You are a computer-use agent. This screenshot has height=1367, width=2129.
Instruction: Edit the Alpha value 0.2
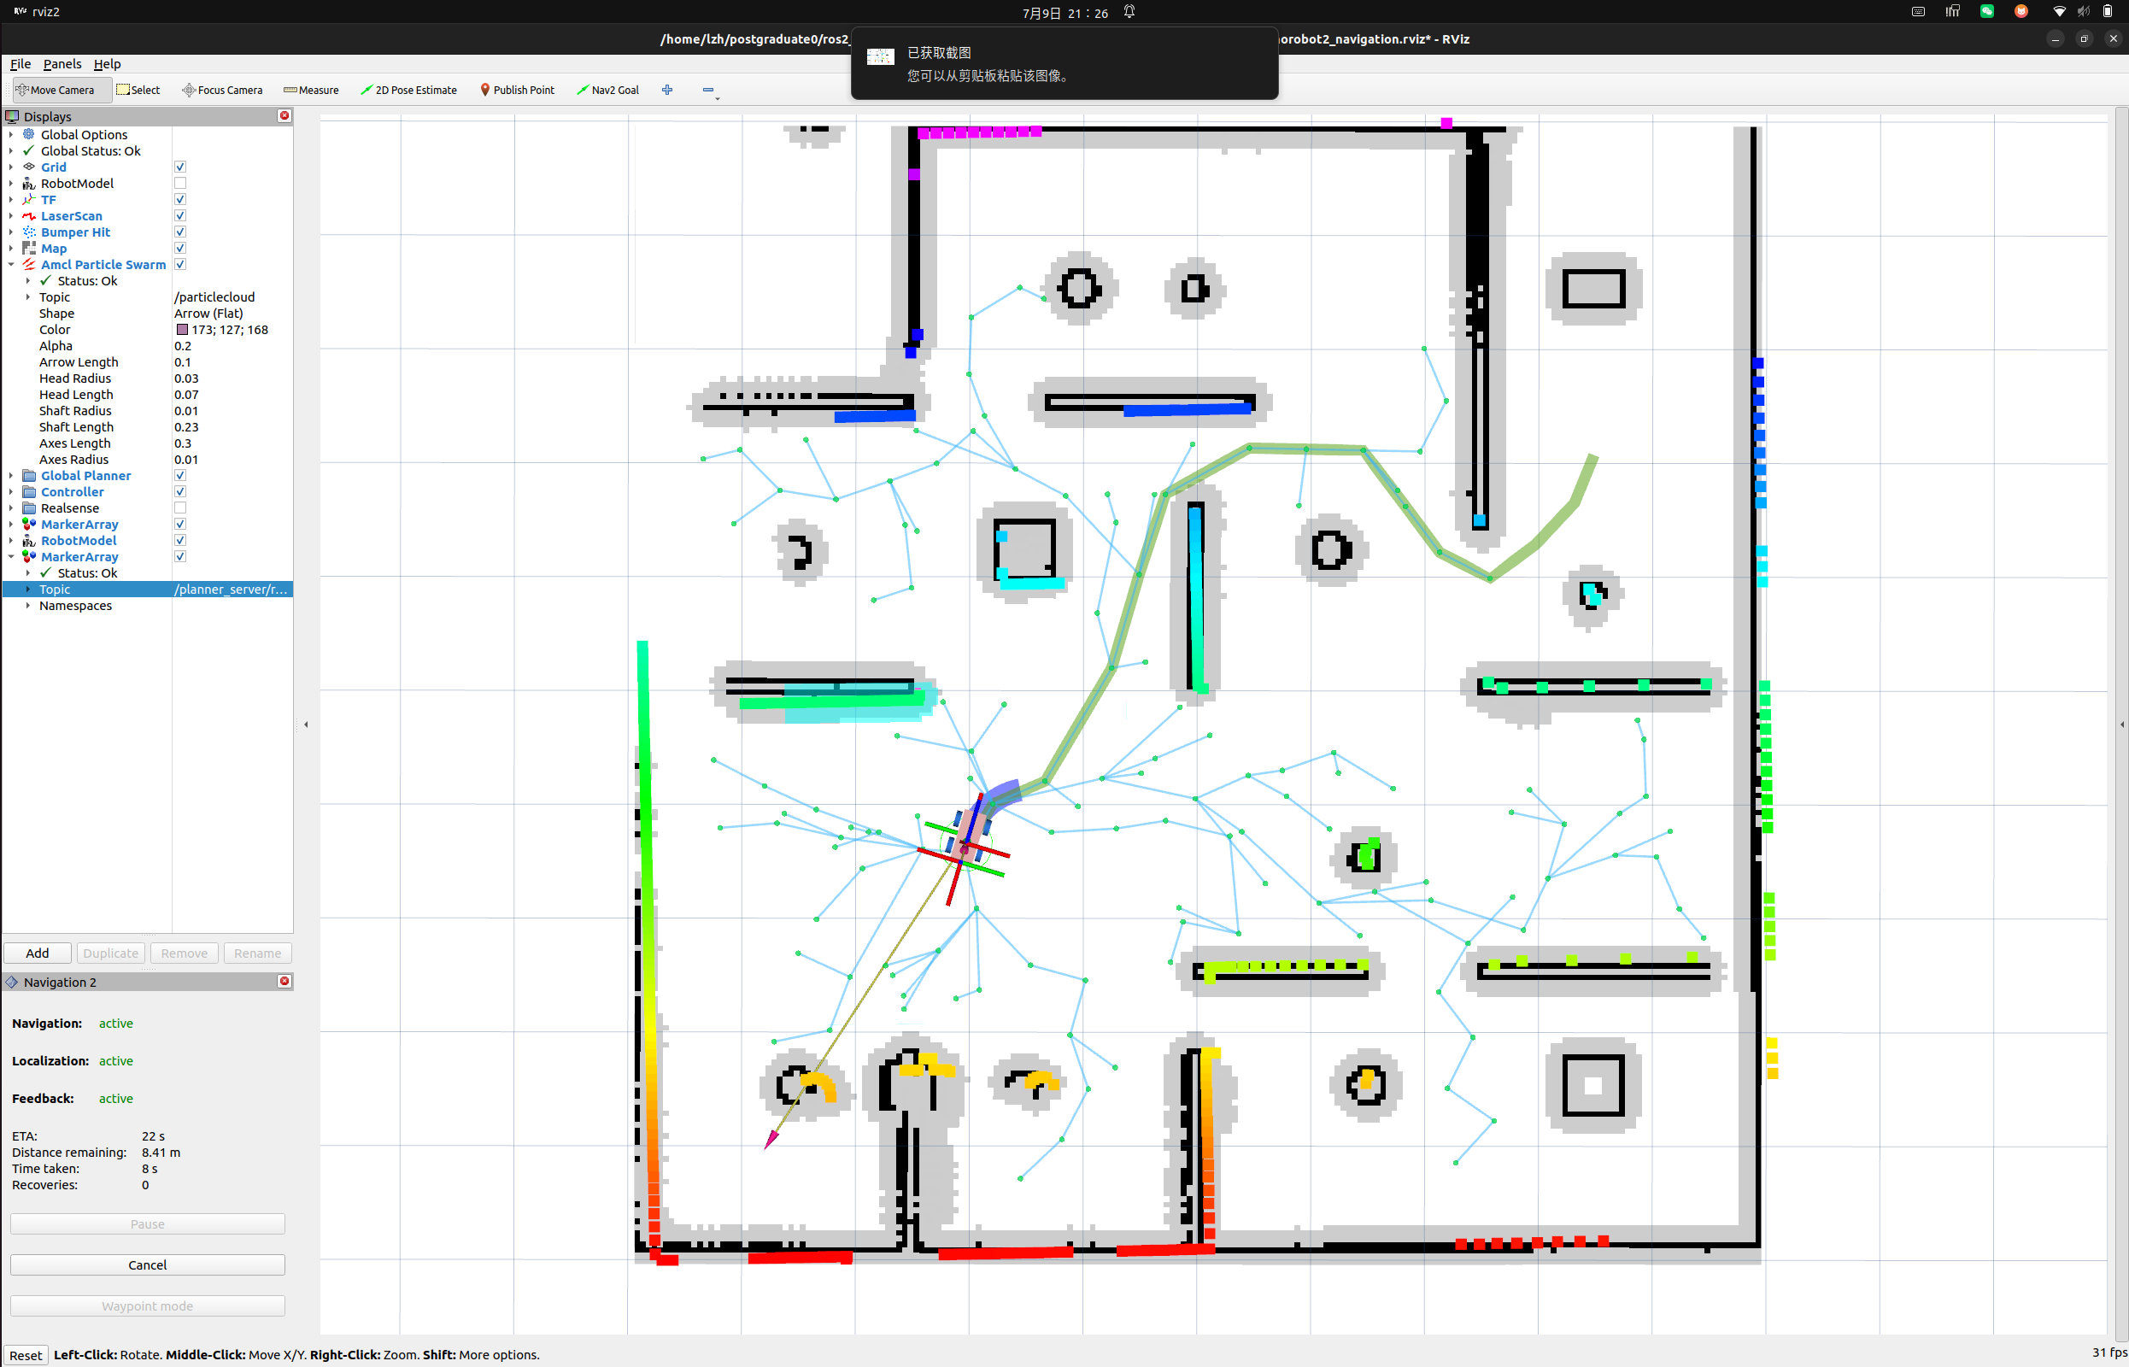coord(232,346)
